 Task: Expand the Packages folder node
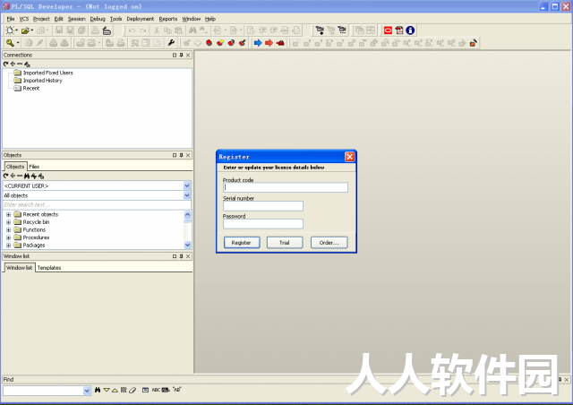pyautogui.click(x=8, y=246)
